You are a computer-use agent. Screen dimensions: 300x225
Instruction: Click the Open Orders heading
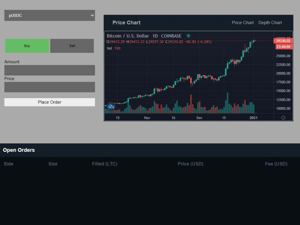point(19,150)
